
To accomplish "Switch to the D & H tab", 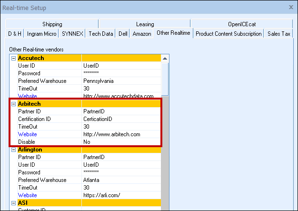I will (15, 34).
